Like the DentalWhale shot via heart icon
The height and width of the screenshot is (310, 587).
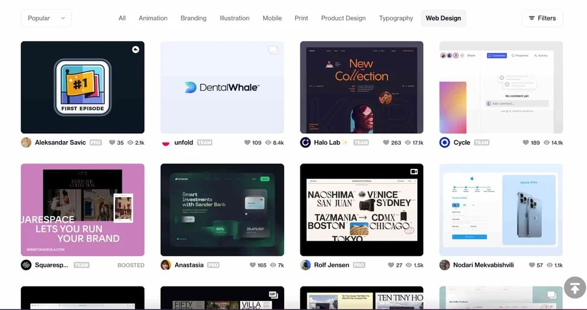(247, 143)
